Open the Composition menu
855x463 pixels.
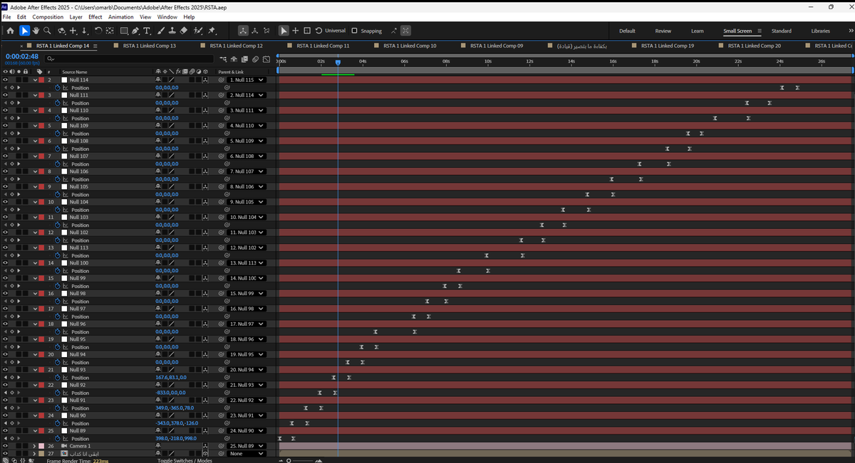(48, 16)
